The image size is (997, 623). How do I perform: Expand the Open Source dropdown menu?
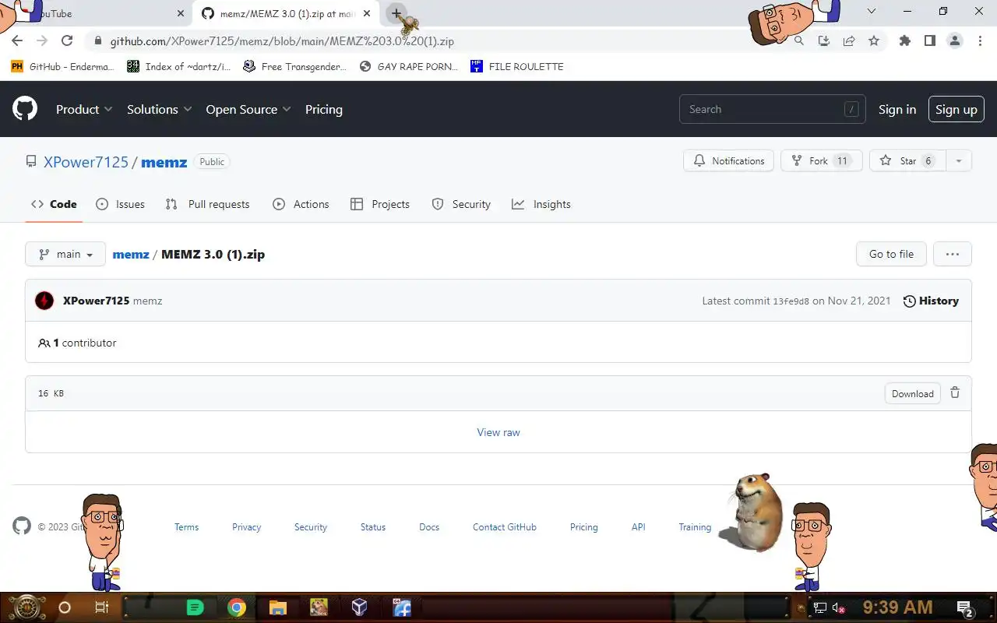248,109
